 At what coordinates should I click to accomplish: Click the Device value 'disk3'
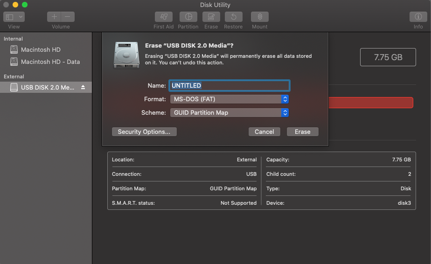pyautogui.click(x=404, y=203)
